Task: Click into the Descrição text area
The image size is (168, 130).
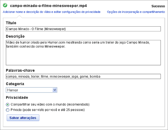Action: (83, 53)
